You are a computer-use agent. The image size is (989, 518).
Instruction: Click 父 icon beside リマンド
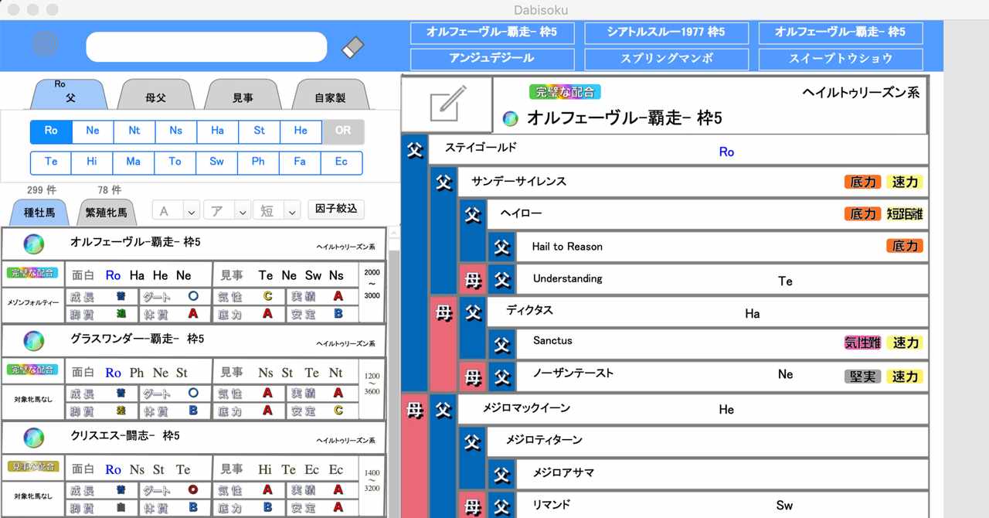click(502, 506)
